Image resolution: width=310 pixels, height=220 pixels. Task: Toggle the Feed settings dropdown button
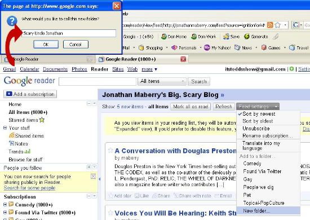click(258, 107)
